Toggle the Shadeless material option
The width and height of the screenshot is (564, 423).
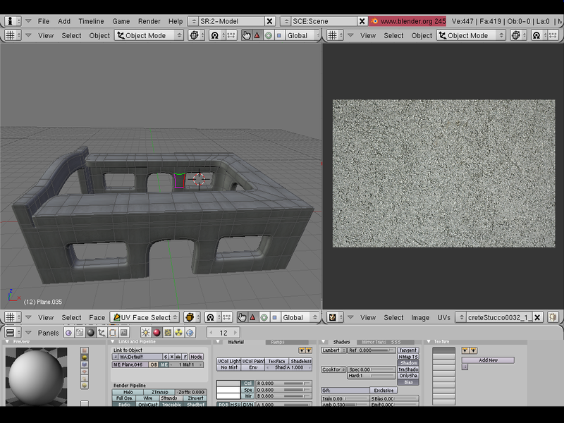pos(300,361)
